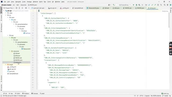Image resolution: width=172 pixels, height=97 pixels.
Task: Click UTF-8 encoding in status bar
Action: (x=141, y=96)
